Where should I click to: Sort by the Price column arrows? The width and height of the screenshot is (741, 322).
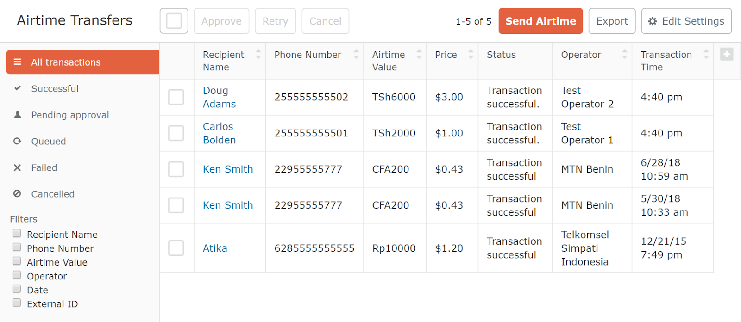[x=471, y=54]
